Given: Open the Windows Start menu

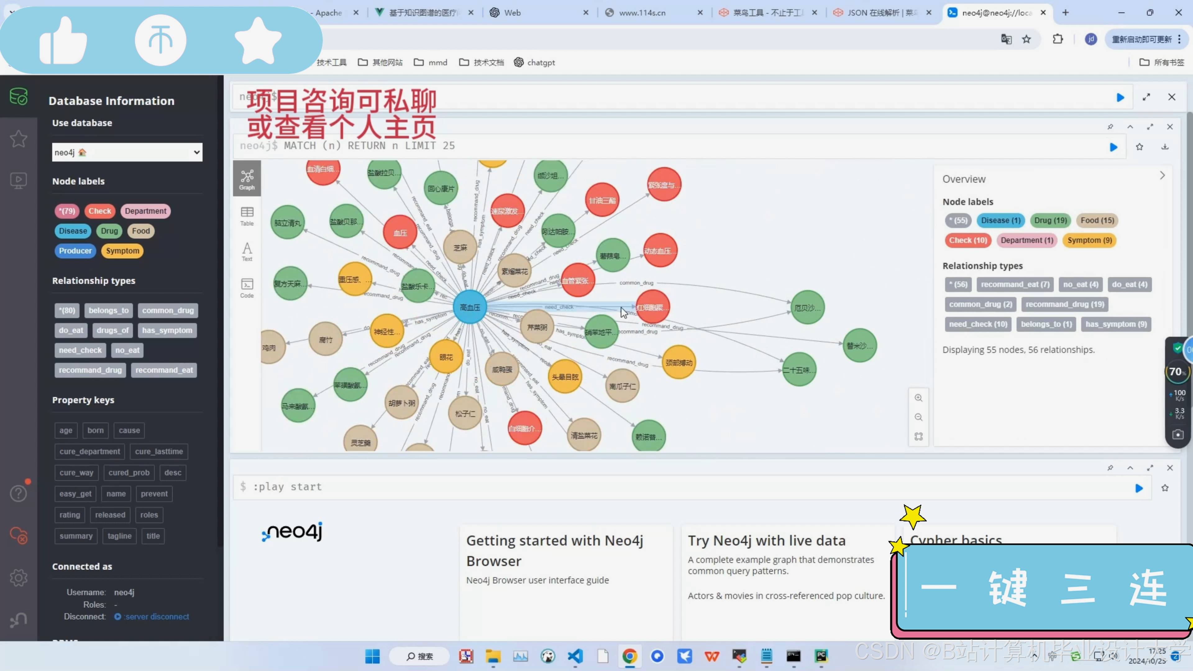Looking at the screenshot, I should tap(372, 656).
